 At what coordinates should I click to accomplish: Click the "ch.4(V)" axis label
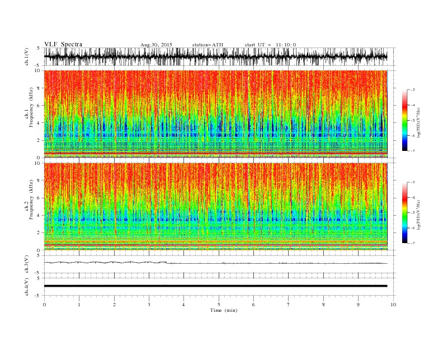(x=27, y=287)
